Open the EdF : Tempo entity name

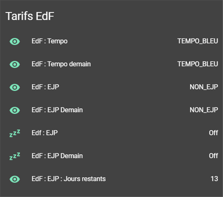tap(49, 41)
